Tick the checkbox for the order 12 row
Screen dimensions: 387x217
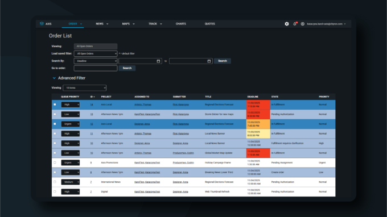pos(55,124)
